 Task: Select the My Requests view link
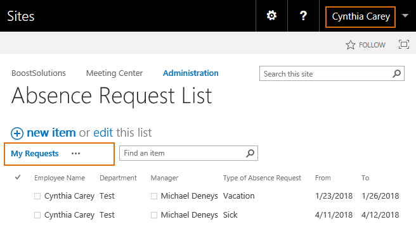(35, 154)
